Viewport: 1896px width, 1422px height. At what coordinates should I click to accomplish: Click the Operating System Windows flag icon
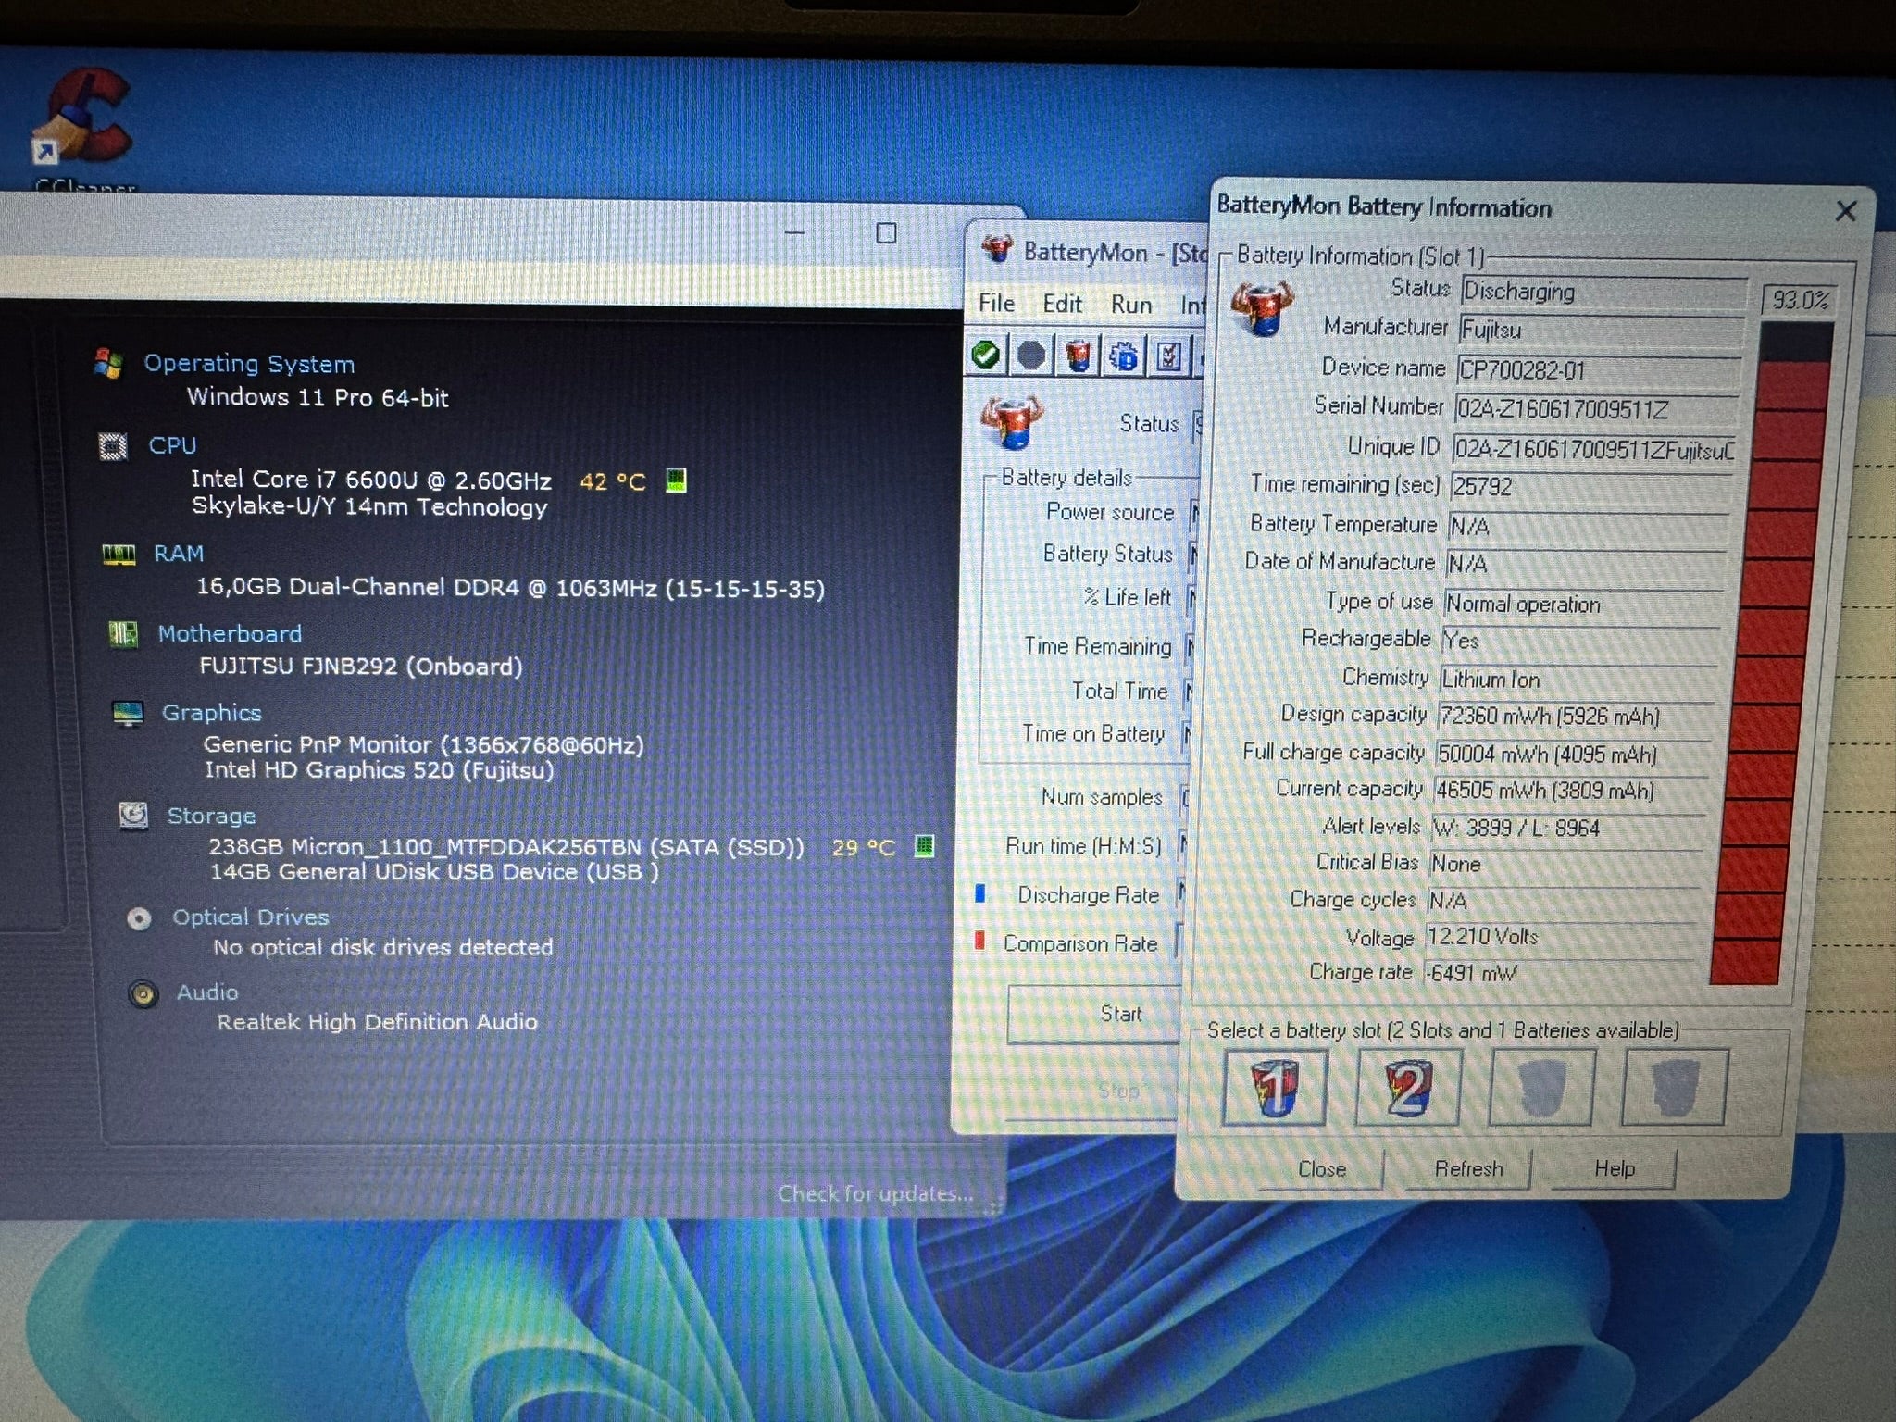(x=108, y=363)
